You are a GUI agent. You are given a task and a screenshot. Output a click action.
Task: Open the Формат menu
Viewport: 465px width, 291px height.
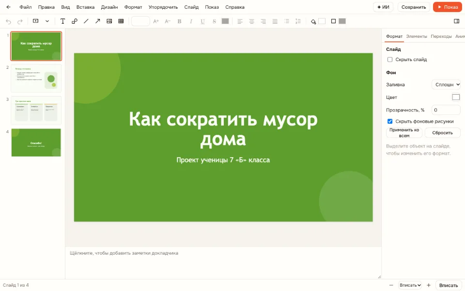[x=133, y=7]
